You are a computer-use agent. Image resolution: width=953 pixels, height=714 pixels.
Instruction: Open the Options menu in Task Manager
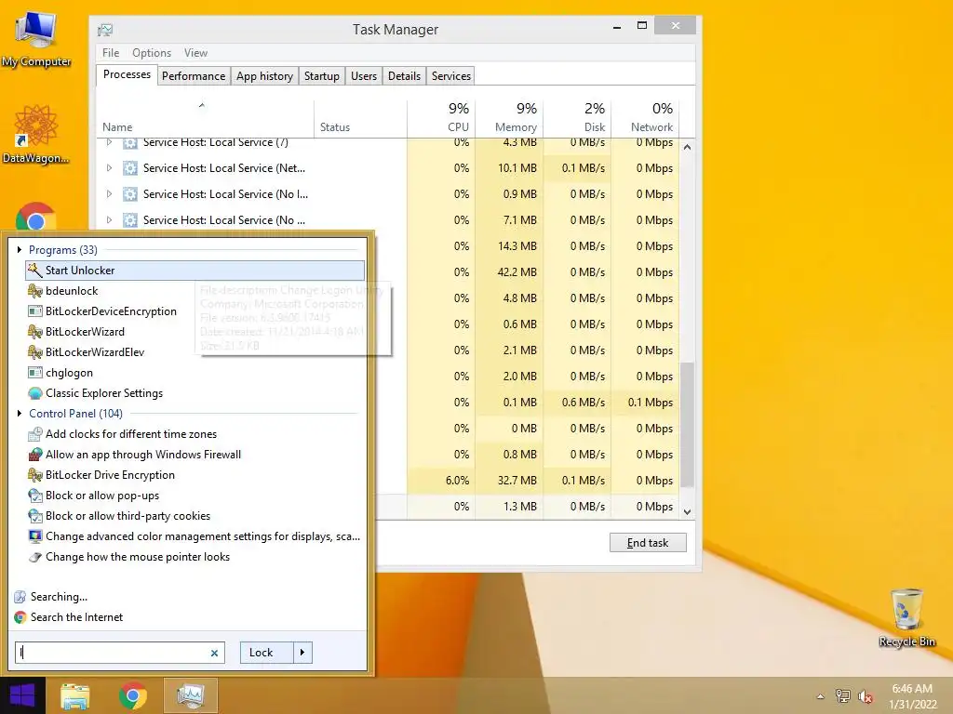click(152, 53)
